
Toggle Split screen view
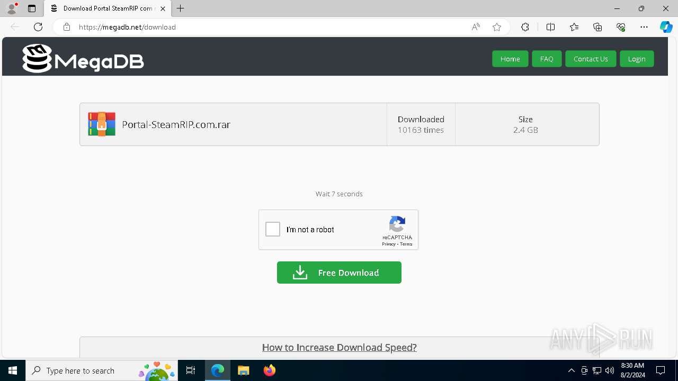coord(550,27)
